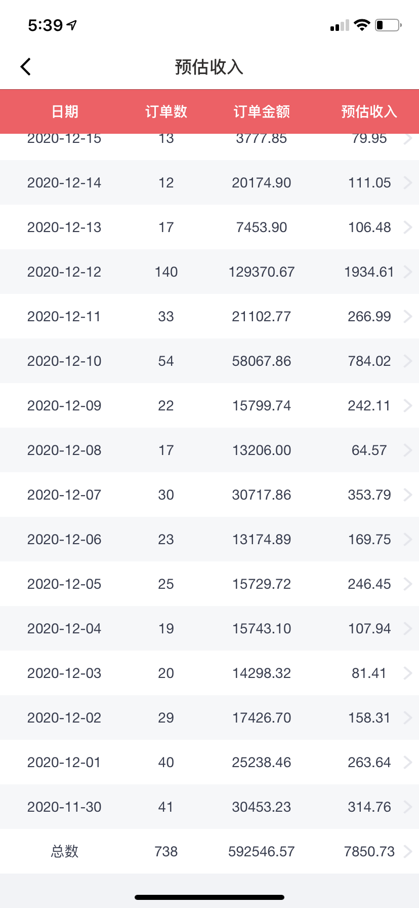Select the 订单数 column header
Viewport: 419px width, 908px height.
[166, 111]
